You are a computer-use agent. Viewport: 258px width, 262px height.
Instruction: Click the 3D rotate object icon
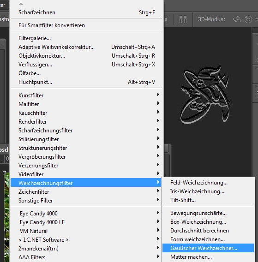tap(237, 19)
